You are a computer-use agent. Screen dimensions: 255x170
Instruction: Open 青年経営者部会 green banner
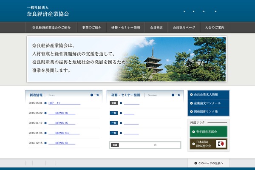click(209, 132)
